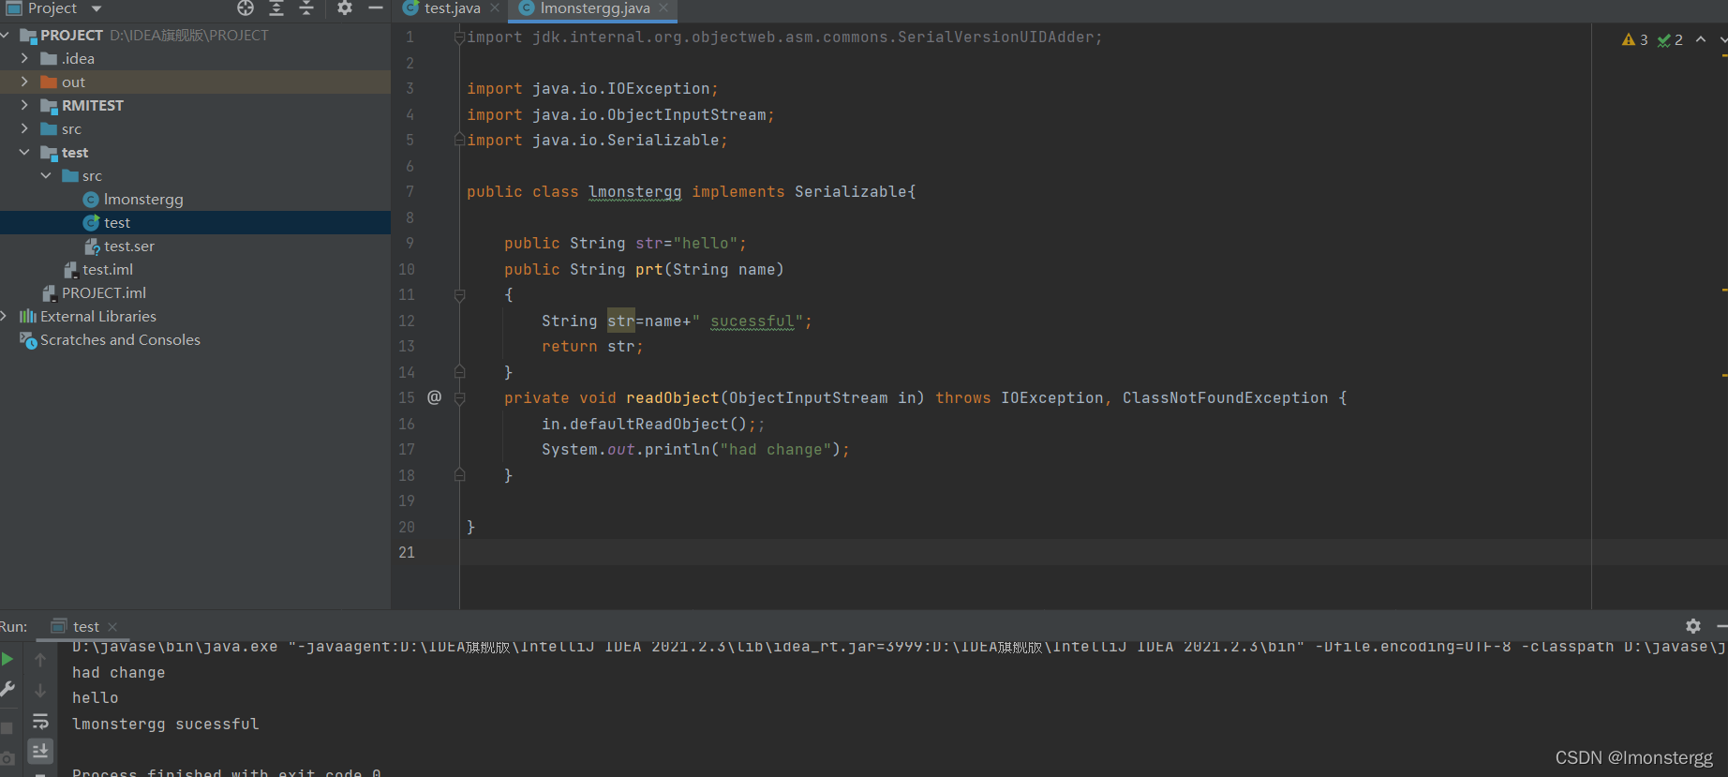
Task: Click the fold end marker on line 18
Action: click(x=459, y=475)
